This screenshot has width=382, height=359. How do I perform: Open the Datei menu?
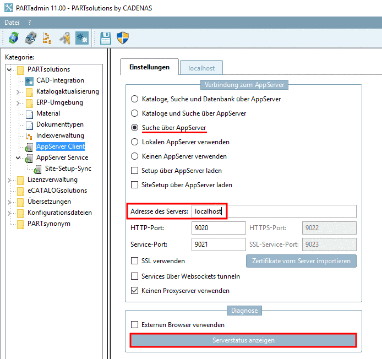point(12,23)
